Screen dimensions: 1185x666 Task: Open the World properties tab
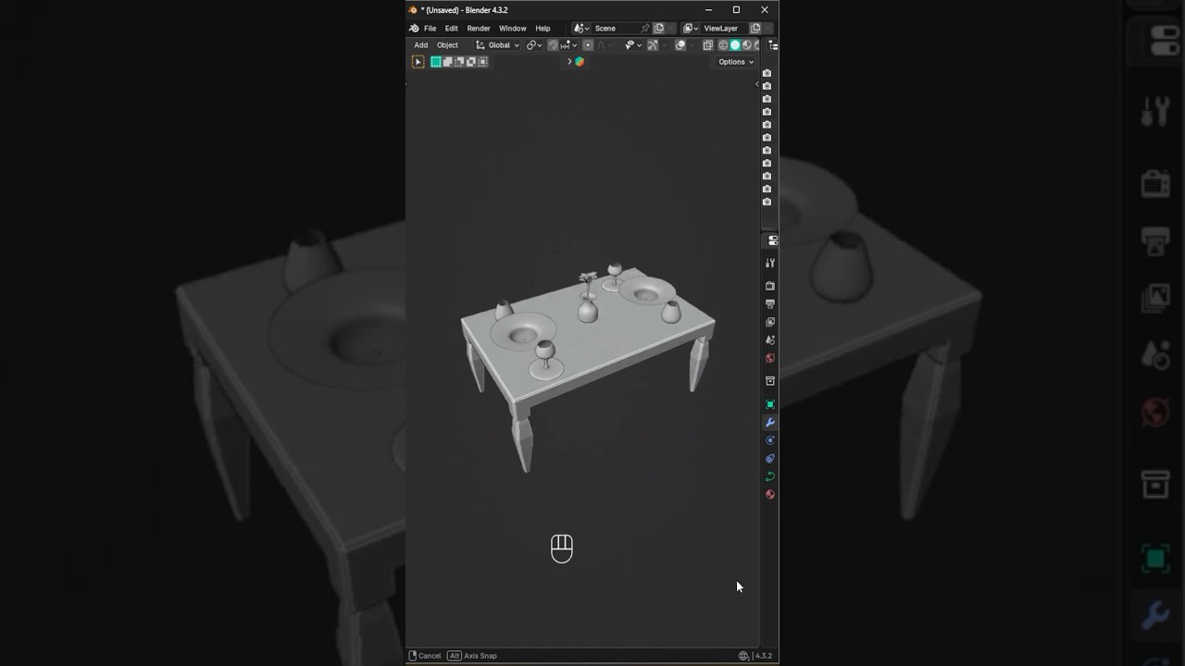pos(769,358)
